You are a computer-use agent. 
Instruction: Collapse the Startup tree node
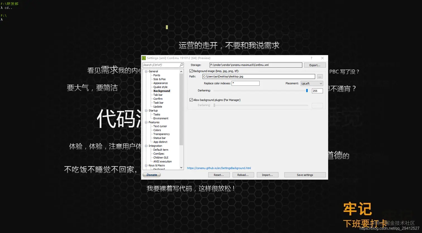pos(146,111)
